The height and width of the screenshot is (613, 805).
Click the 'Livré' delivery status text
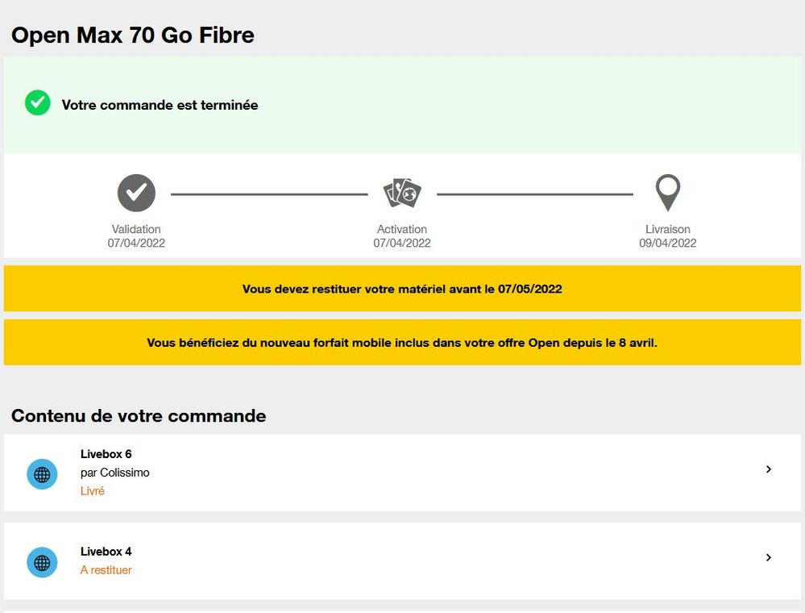93,490
